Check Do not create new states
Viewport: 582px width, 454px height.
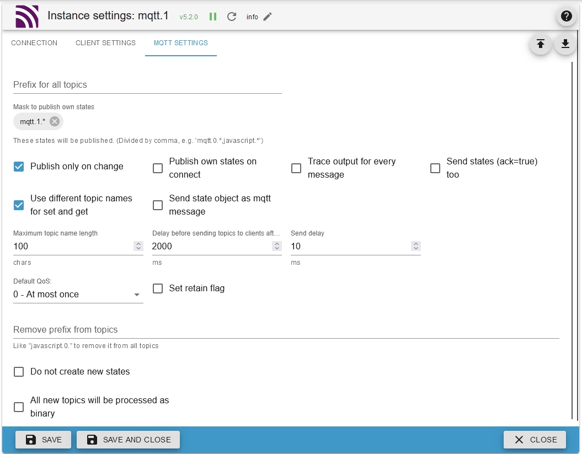tap(19, 372)
